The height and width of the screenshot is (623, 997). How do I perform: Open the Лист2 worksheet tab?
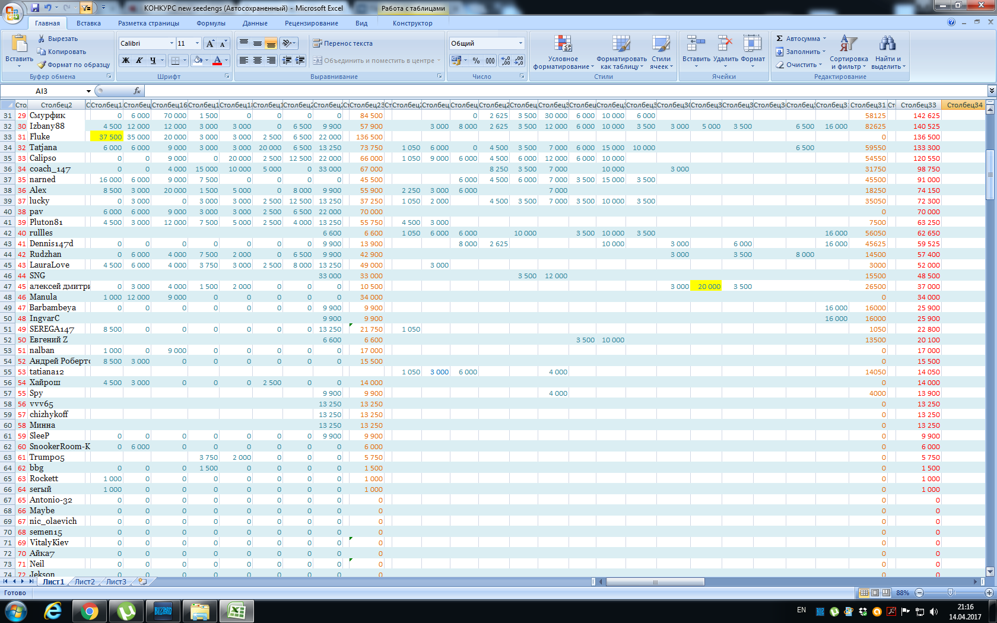(x=84, y=582)
